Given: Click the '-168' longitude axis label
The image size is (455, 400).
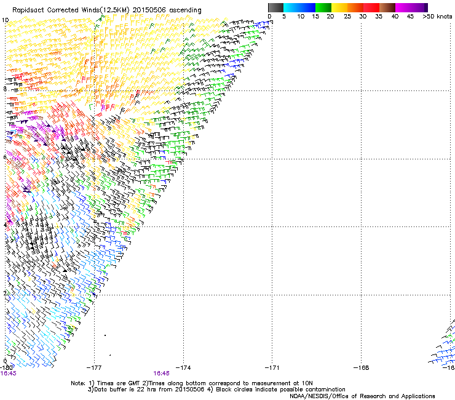Looking at the screenshot, I should 362,368.
